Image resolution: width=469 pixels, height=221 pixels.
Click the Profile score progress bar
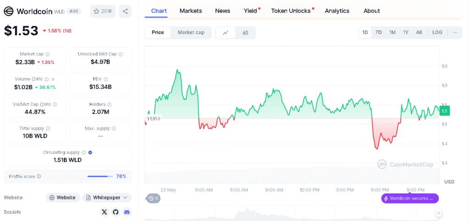coord(100,177)
